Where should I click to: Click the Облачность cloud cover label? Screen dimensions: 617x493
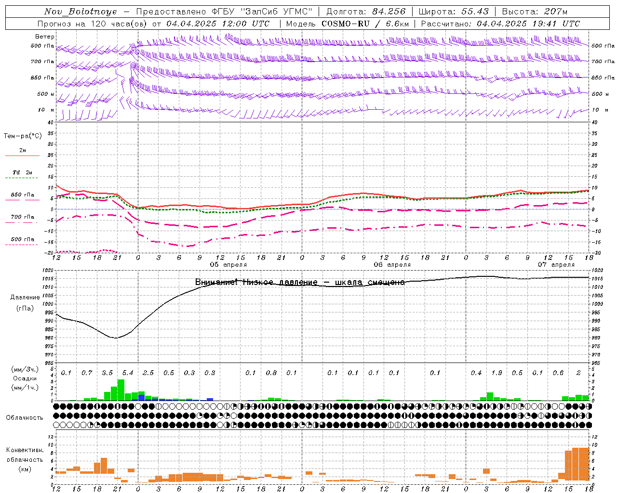[25, 418]
